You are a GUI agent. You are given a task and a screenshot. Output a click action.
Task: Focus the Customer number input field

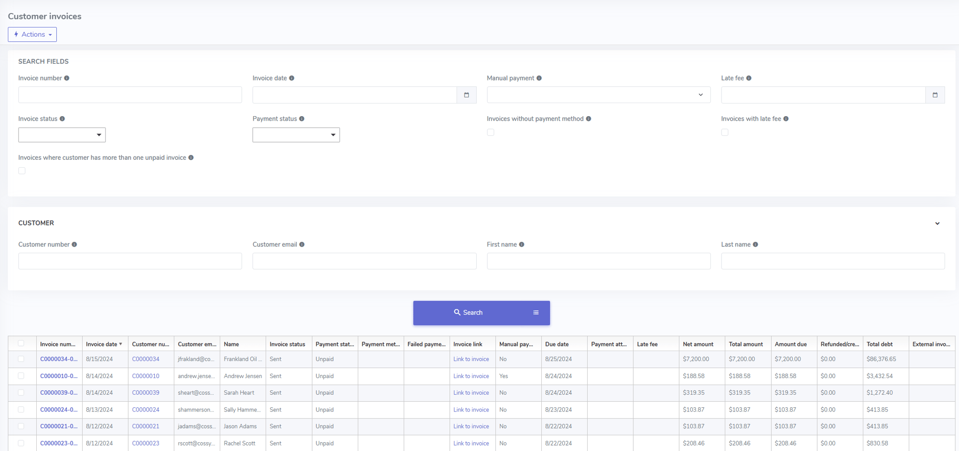pos(130,261)
